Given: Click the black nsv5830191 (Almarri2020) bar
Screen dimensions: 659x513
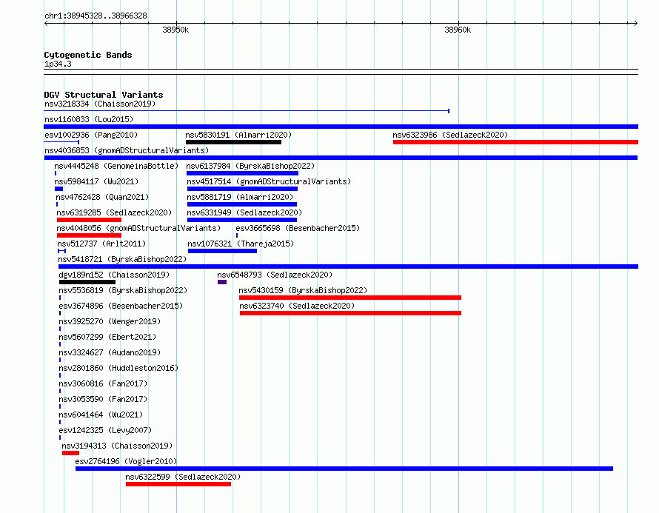Looking at the screenshot, I should (x=233, y=142).
